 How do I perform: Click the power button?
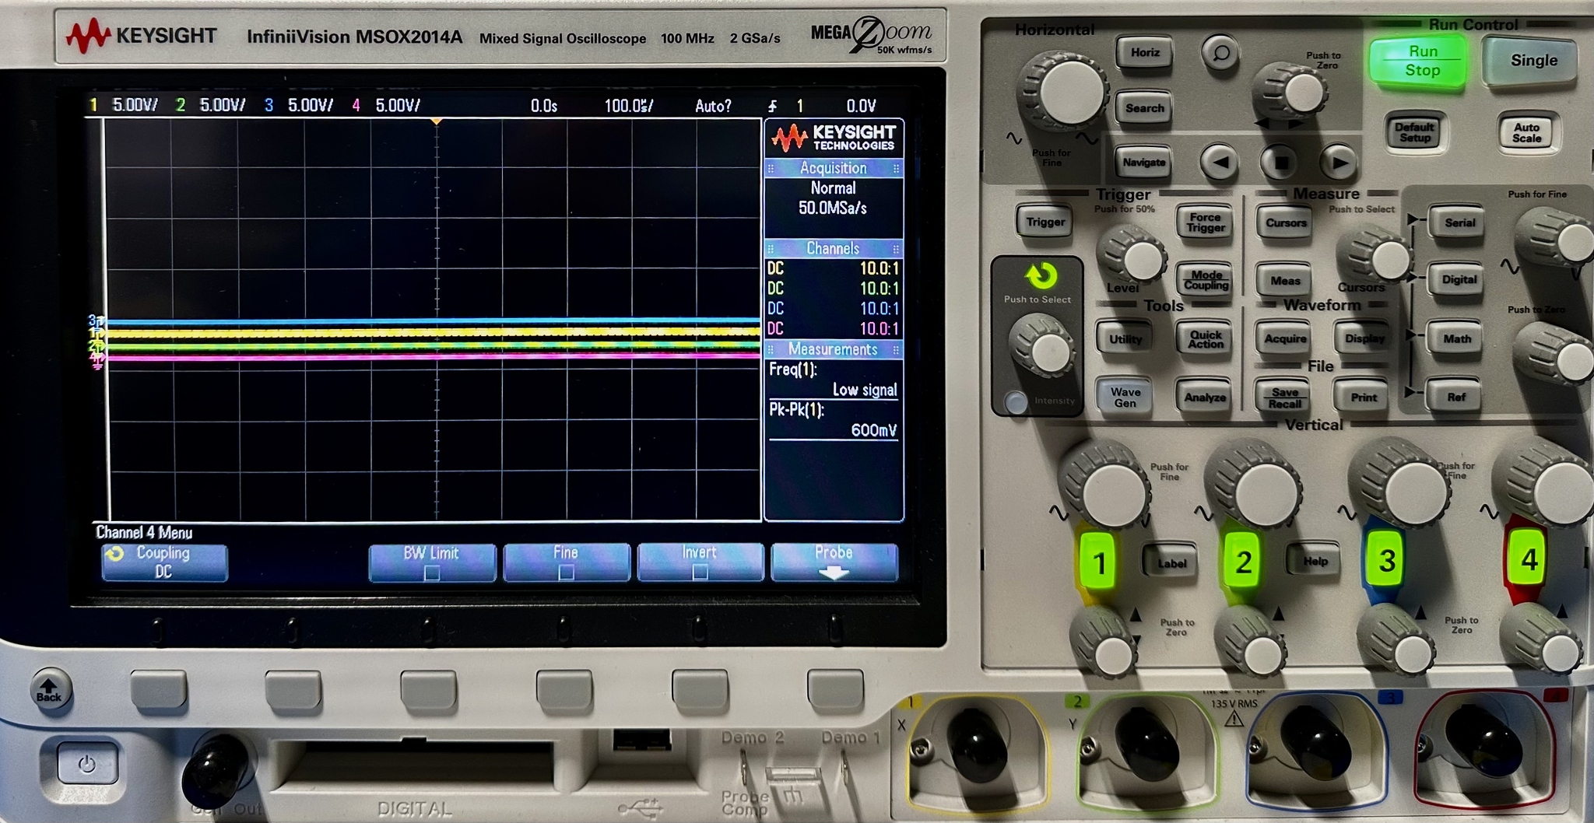click(x=87, y=764)
